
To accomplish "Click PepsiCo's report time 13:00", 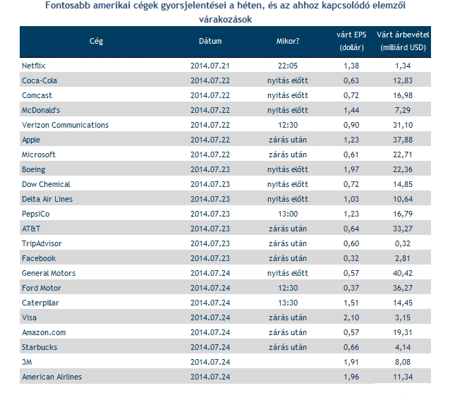I will [288, 214].
